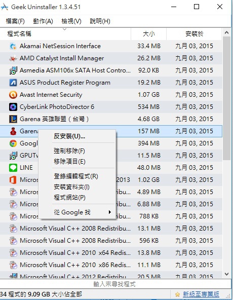Select the LINE program name
This screenshot has width=233, height=300.
[26, 168]
